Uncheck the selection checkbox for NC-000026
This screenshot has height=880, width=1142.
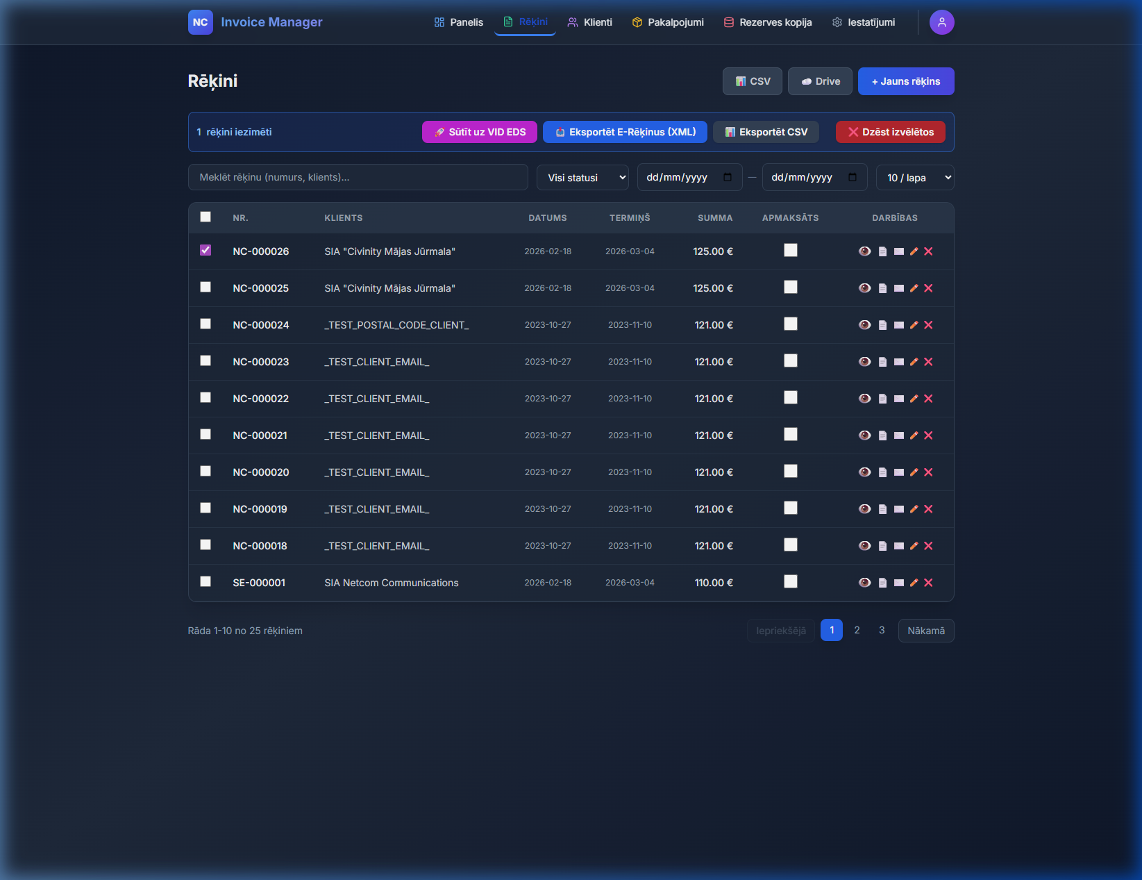pos(205,250)
